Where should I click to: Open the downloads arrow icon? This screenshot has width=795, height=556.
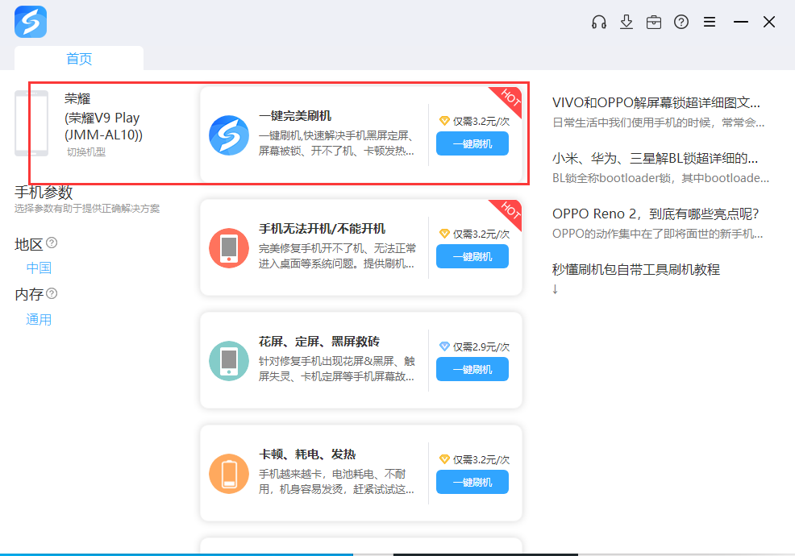coord(626,22)
